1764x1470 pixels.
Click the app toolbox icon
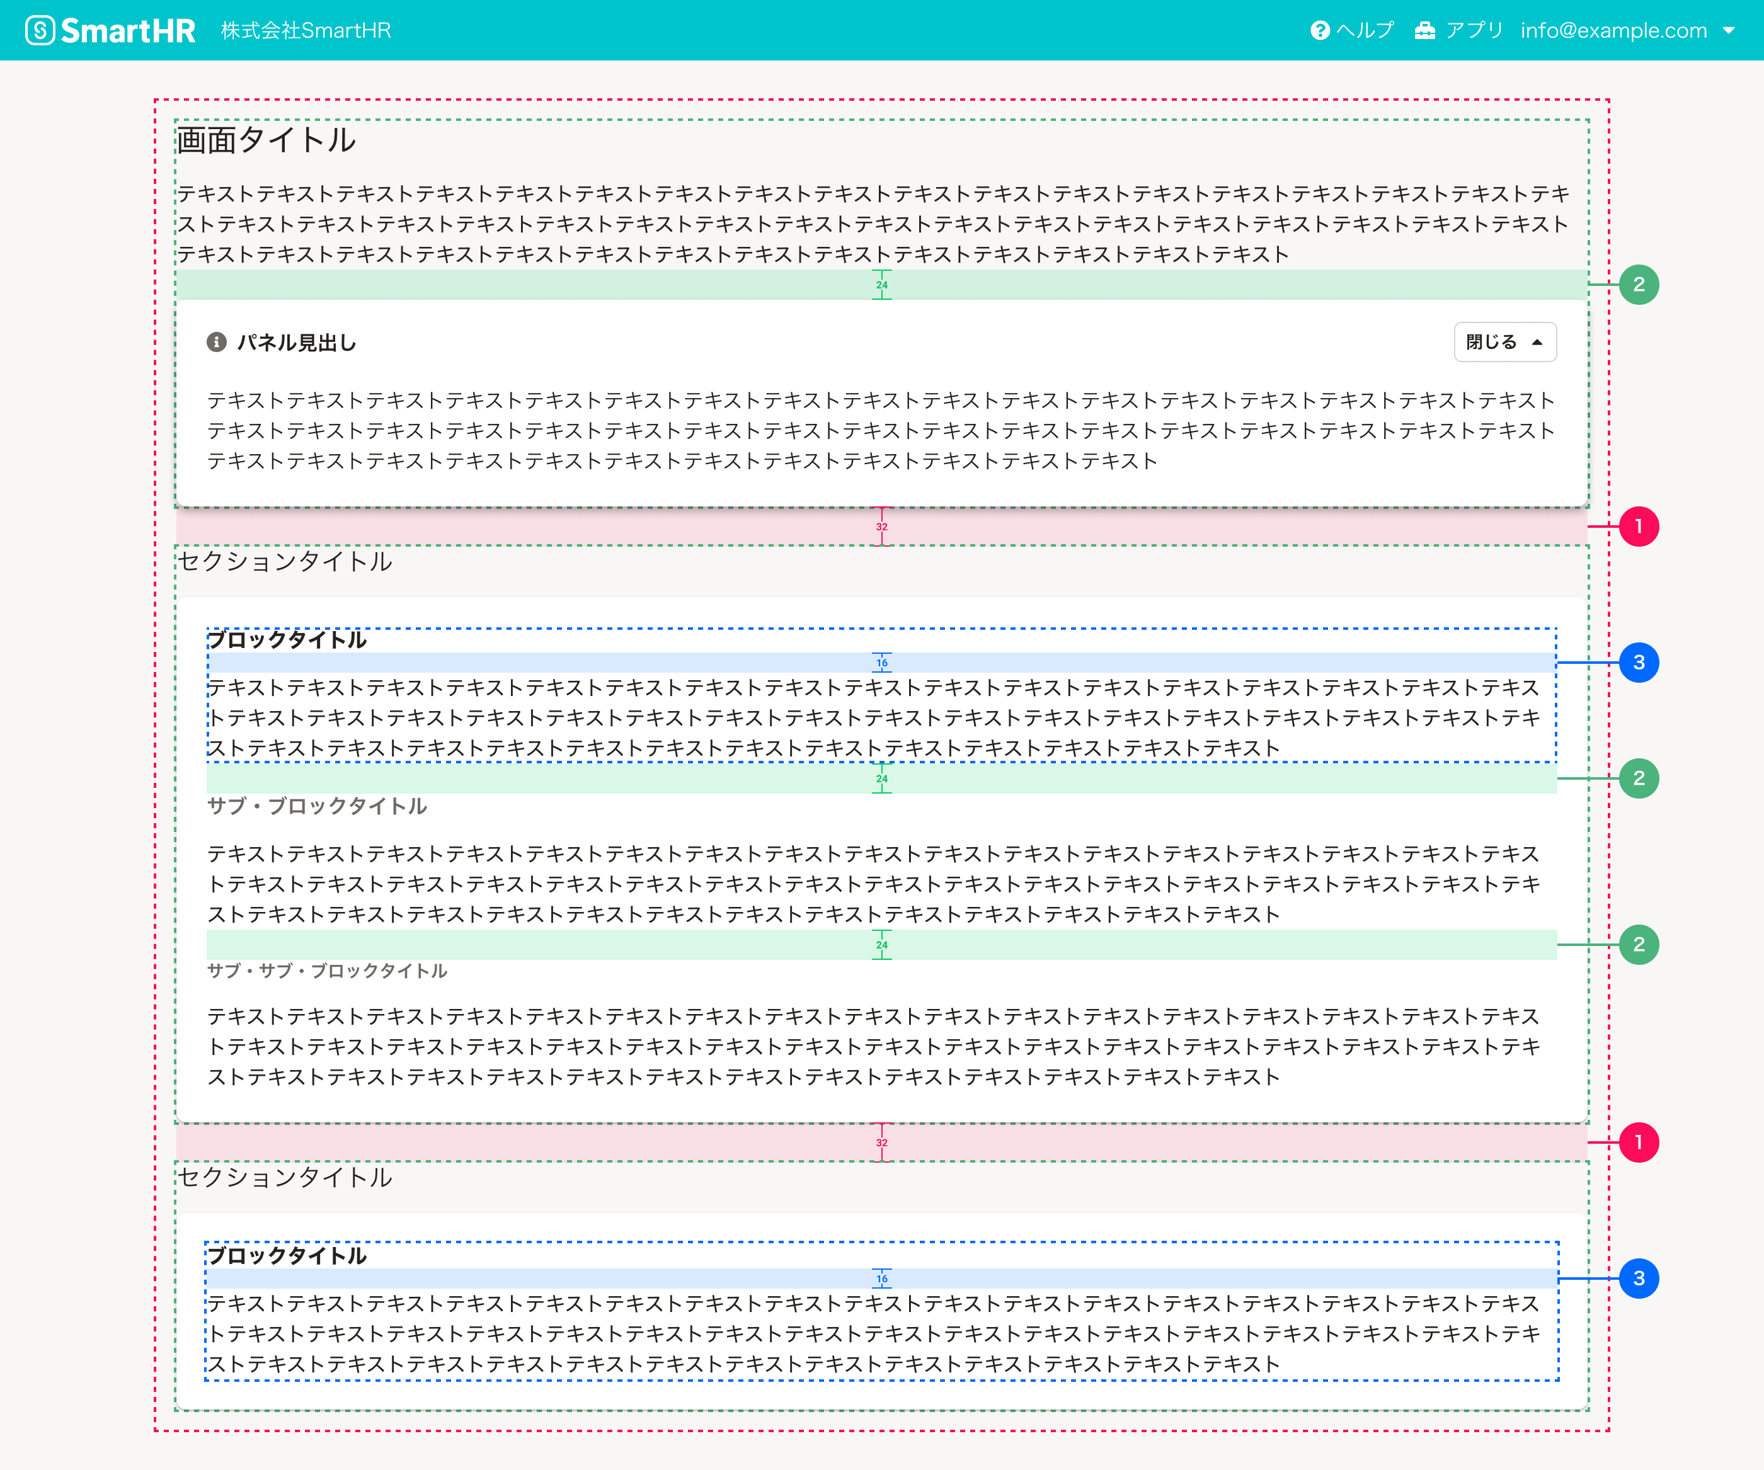click(x=1424, y=30)
